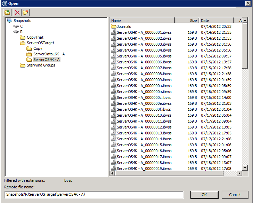Screen dimensions: 253x203
Task: Click the snapshot icon of A_00000002.ibvss
Action: 114,38
